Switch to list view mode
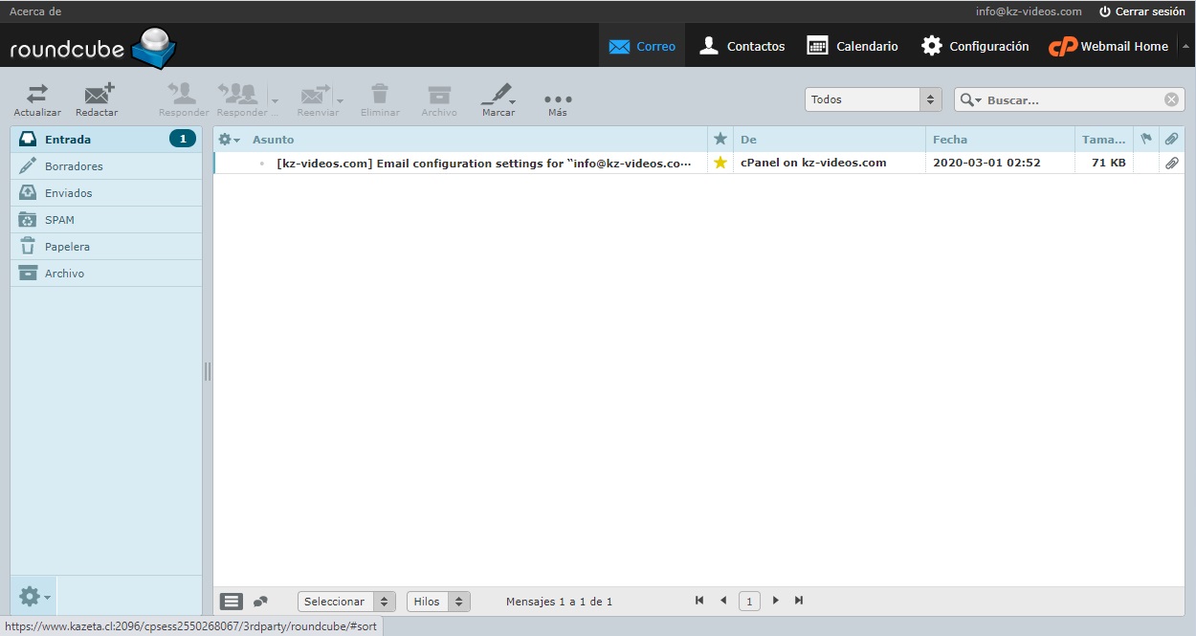The width and height of the screenshot is (1196, 636). point(232,602)
